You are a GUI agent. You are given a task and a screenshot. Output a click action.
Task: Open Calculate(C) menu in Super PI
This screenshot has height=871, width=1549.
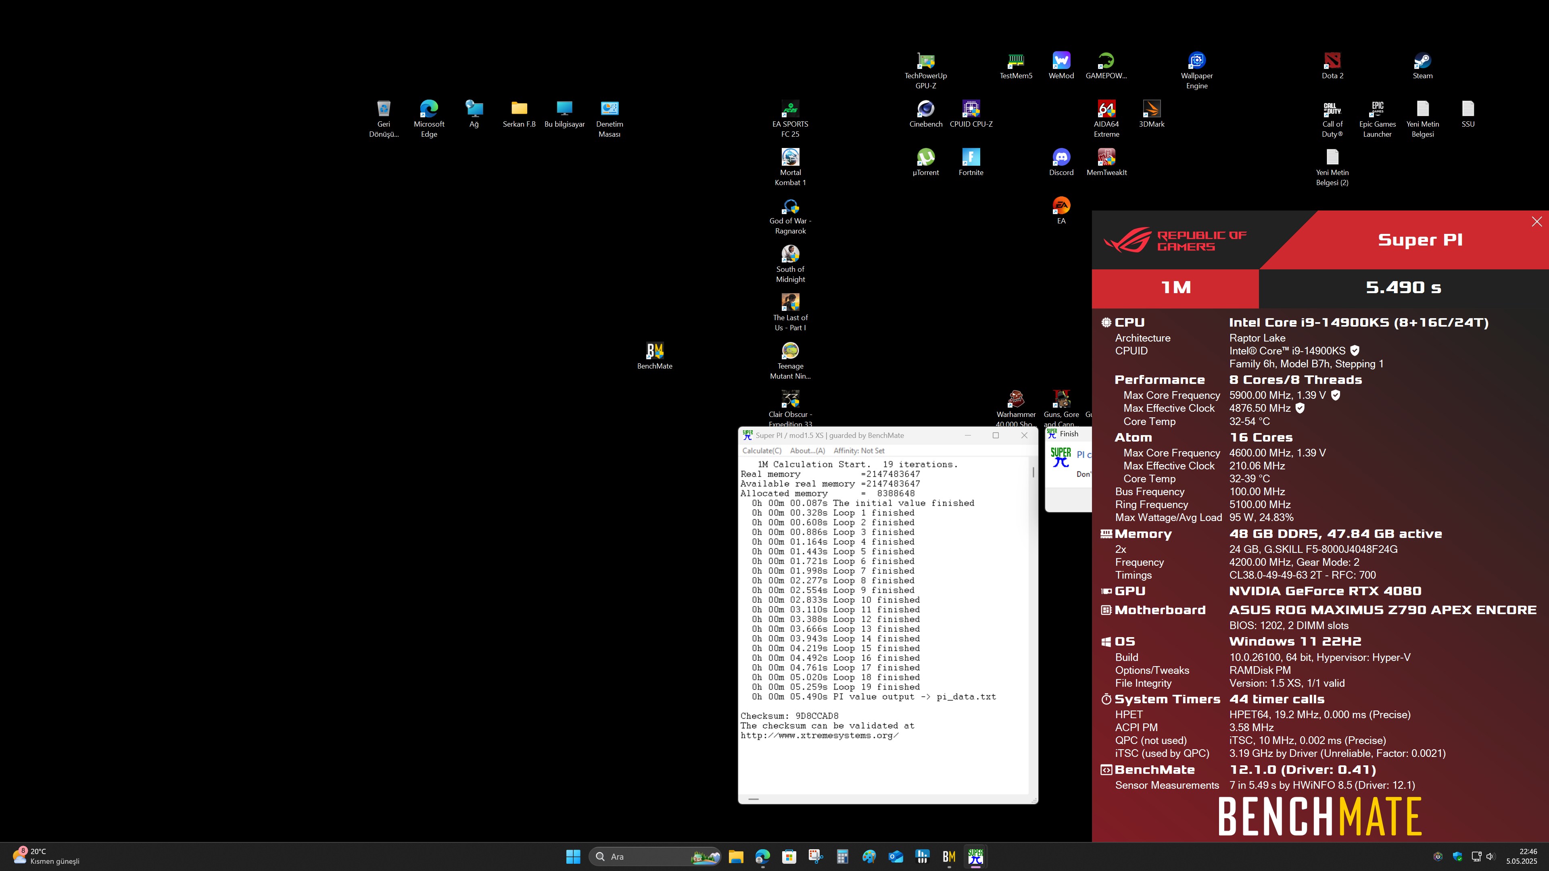click(x=761, y=450)
